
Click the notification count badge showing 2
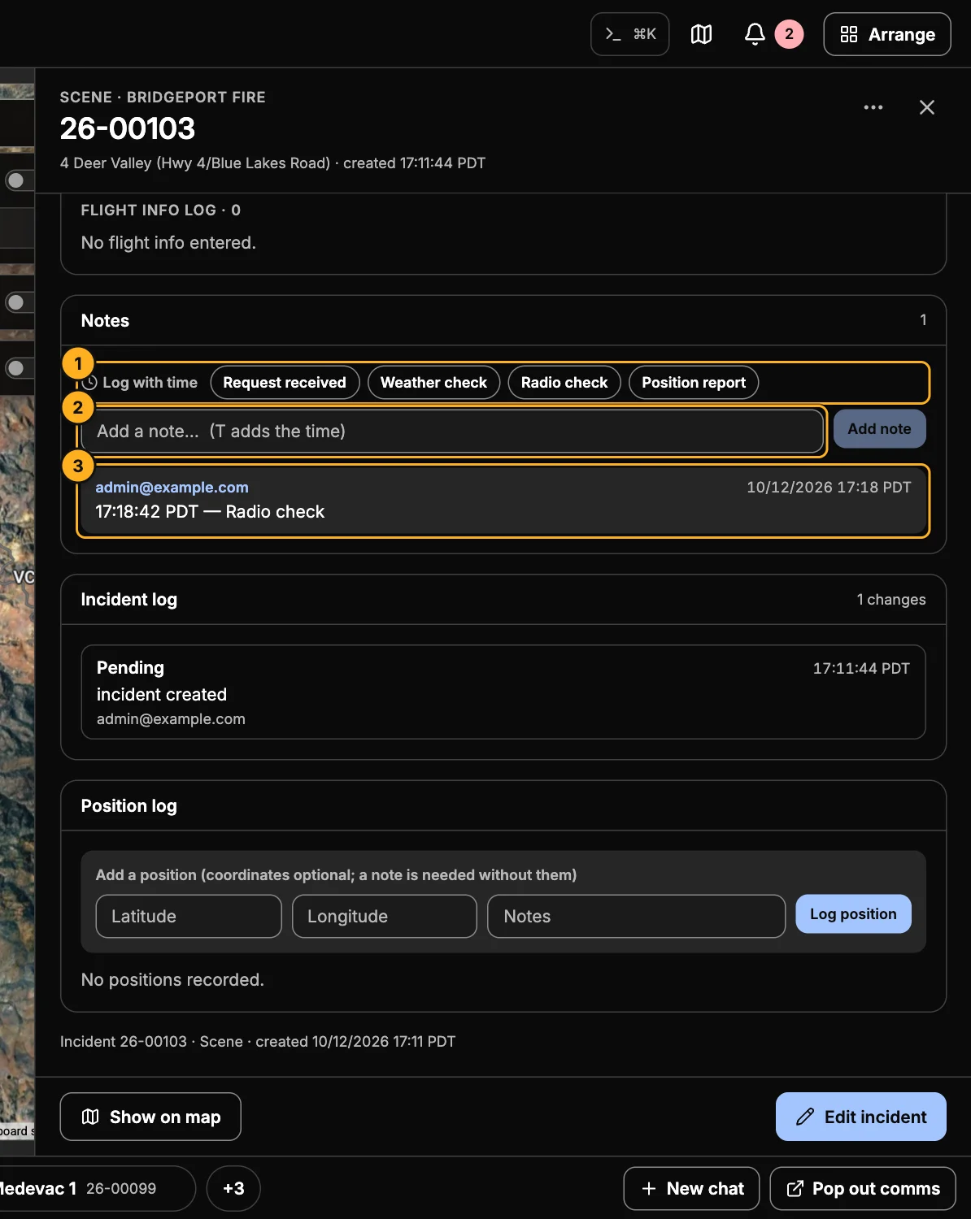pos(789,34)
